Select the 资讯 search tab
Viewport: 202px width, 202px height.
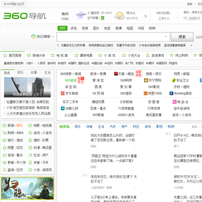tap(74, 28)
